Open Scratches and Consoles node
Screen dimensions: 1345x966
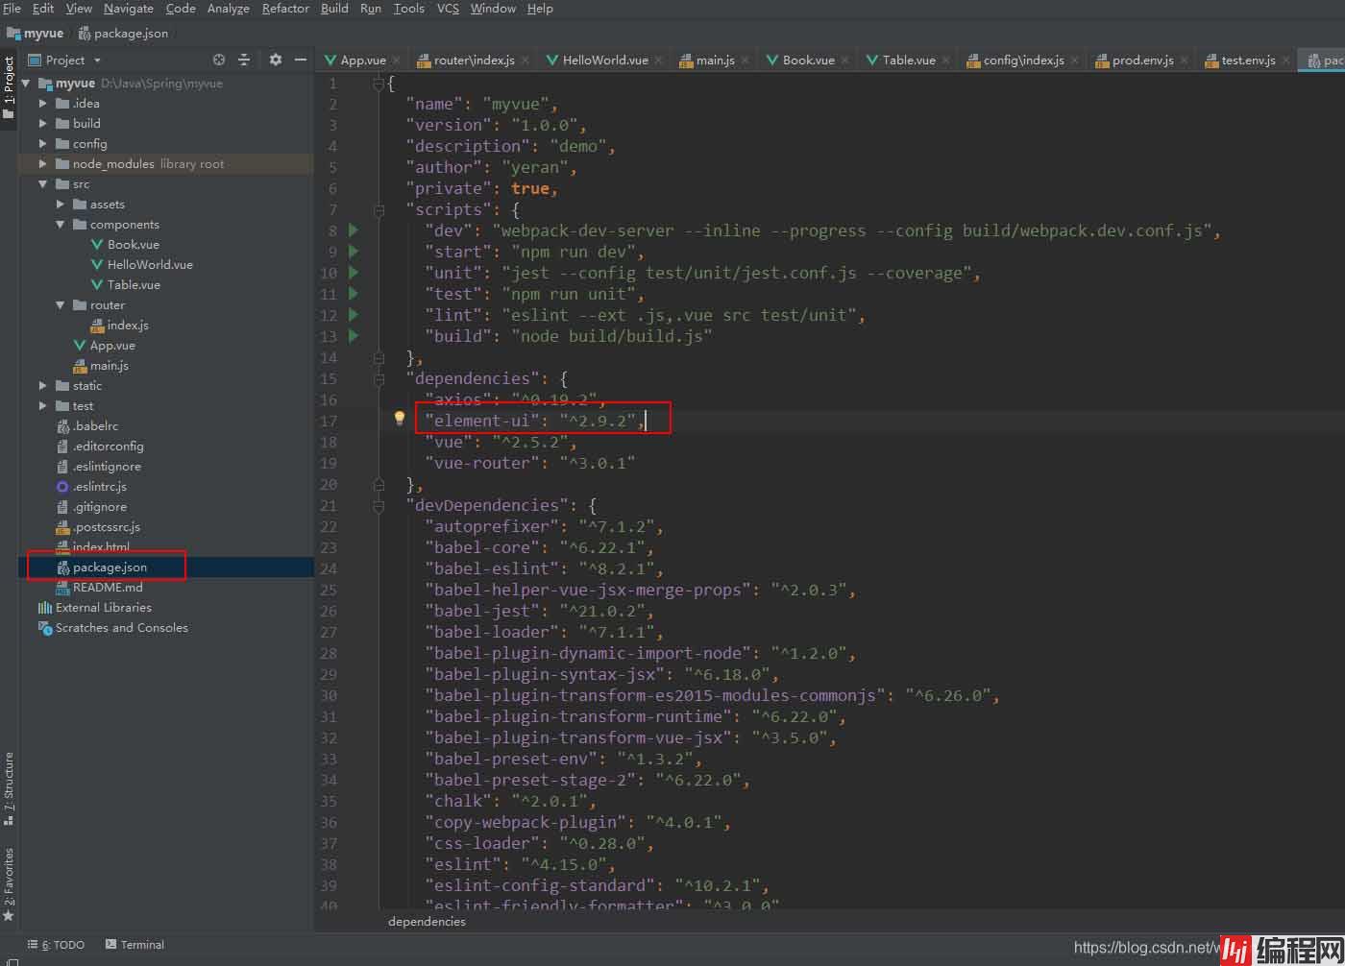[112, 627]
